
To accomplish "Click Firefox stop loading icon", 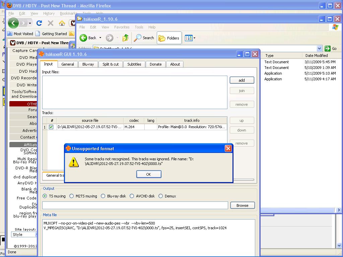I will tap(51, 23).
